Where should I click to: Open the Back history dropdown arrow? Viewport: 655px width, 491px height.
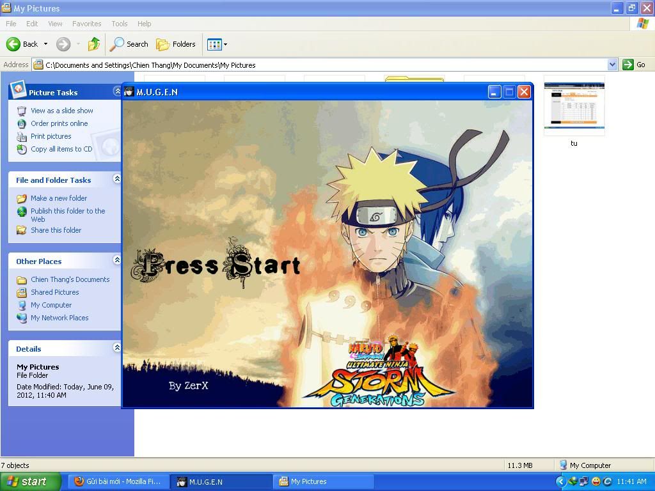45,44
